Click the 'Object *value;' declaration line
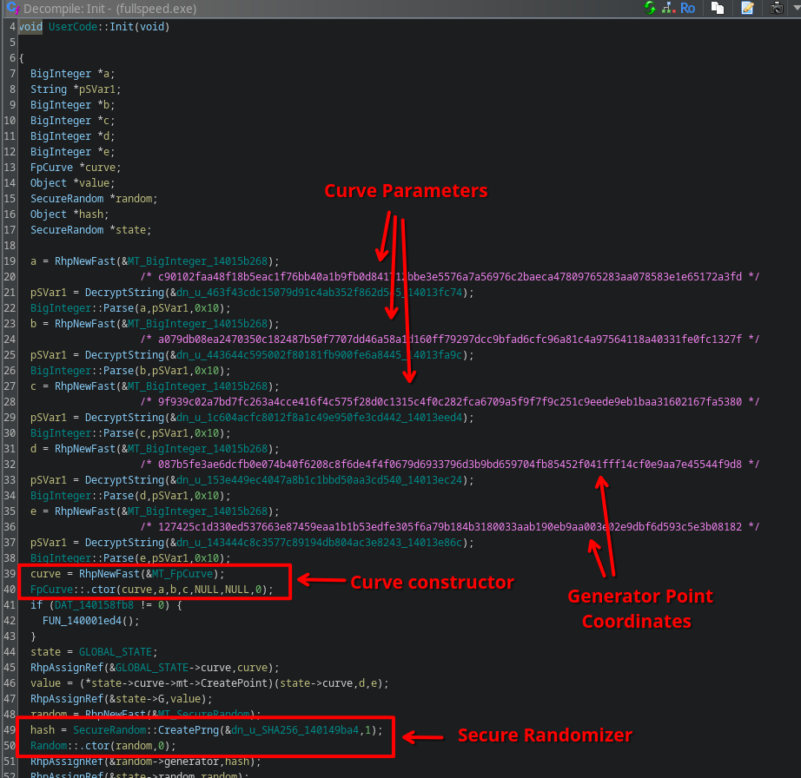 (x=72, y=182)
